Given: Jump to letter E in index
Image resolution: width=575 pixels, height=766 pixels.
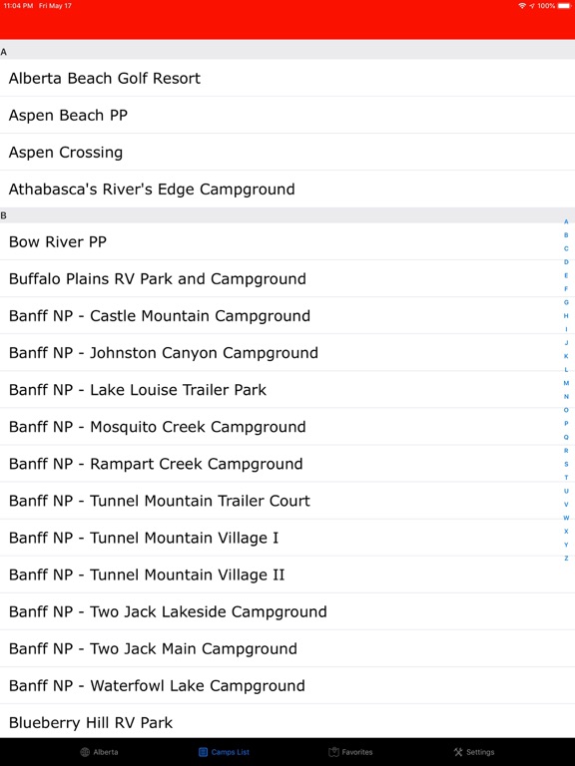Looking at the screenshot, I should pos(566,275).
